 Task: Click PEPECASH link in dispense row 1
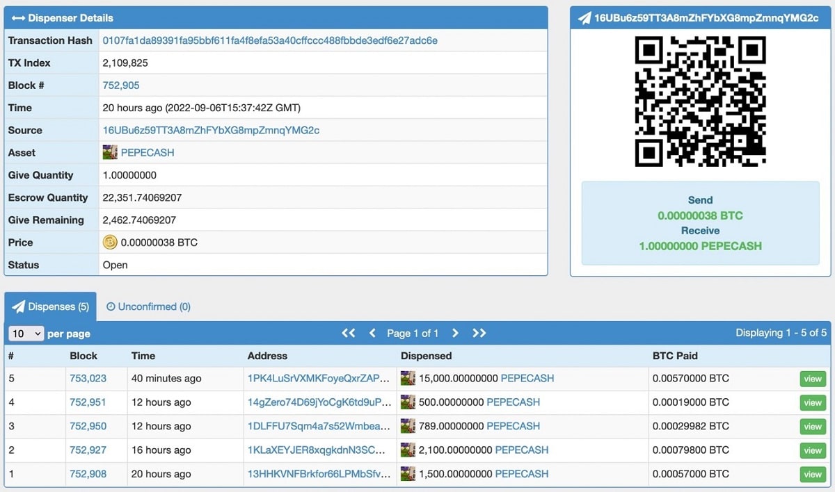click(x=521, y=474)
